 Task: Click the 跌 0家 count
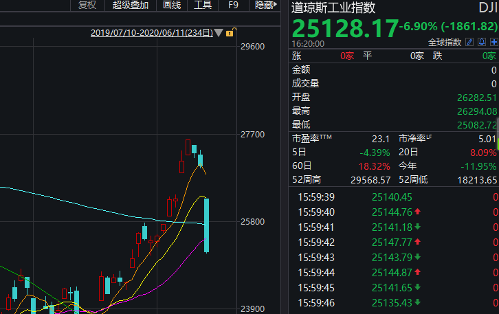(489, 56)
